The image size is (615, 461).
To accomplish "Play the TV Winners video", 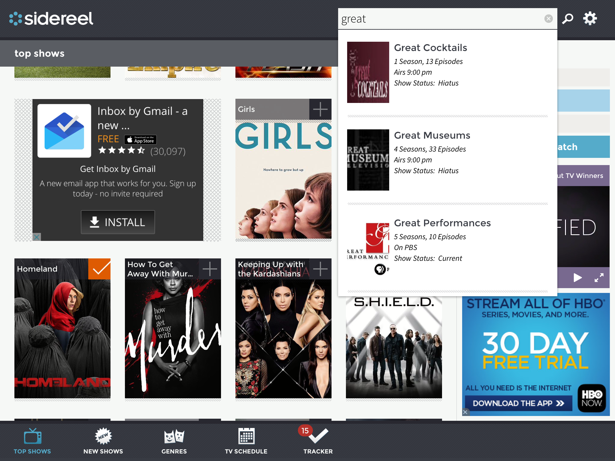I will click(x=577, y=278).
